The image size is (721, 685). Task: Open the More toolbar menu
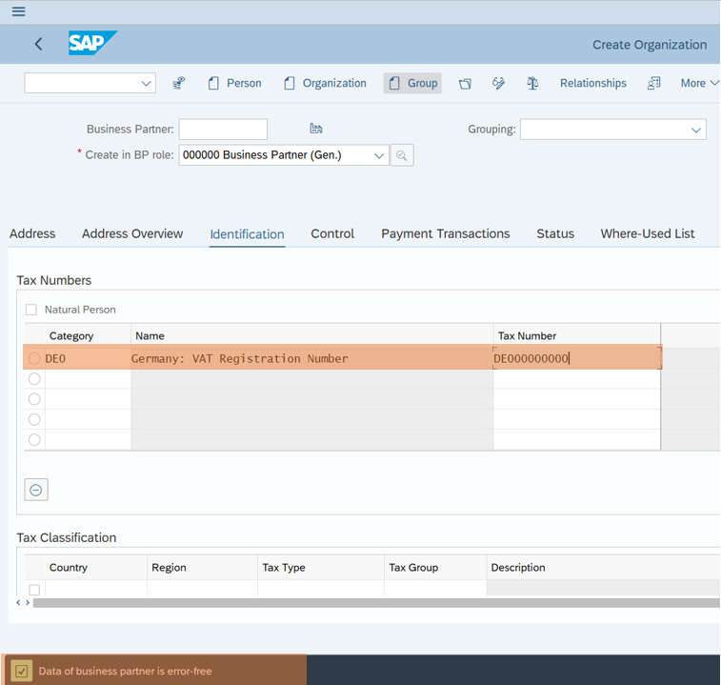click(x=697, y=84)
